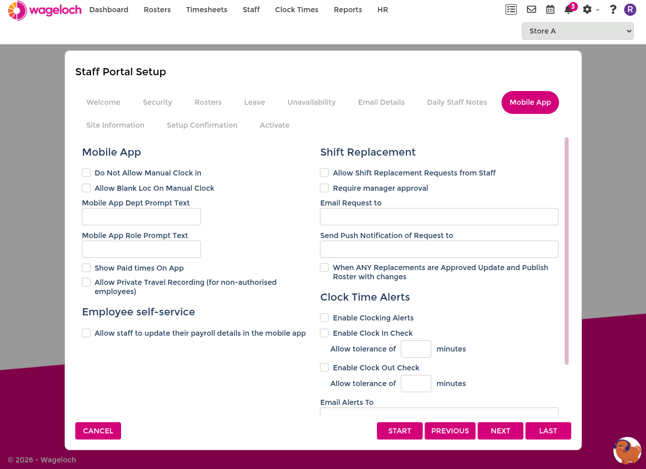Click the Send Push Notification of Request field
646x469 pixels.
[x=439, y=249]
